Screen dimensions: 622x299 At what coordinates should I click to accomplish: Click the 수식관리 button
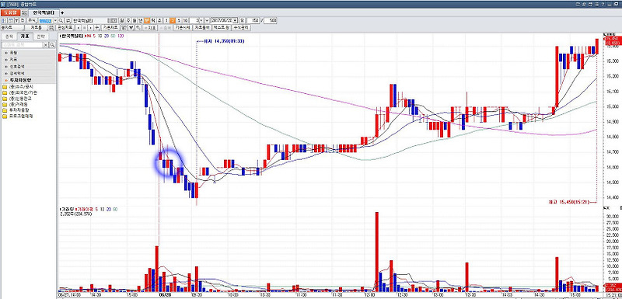click(241, 28)
